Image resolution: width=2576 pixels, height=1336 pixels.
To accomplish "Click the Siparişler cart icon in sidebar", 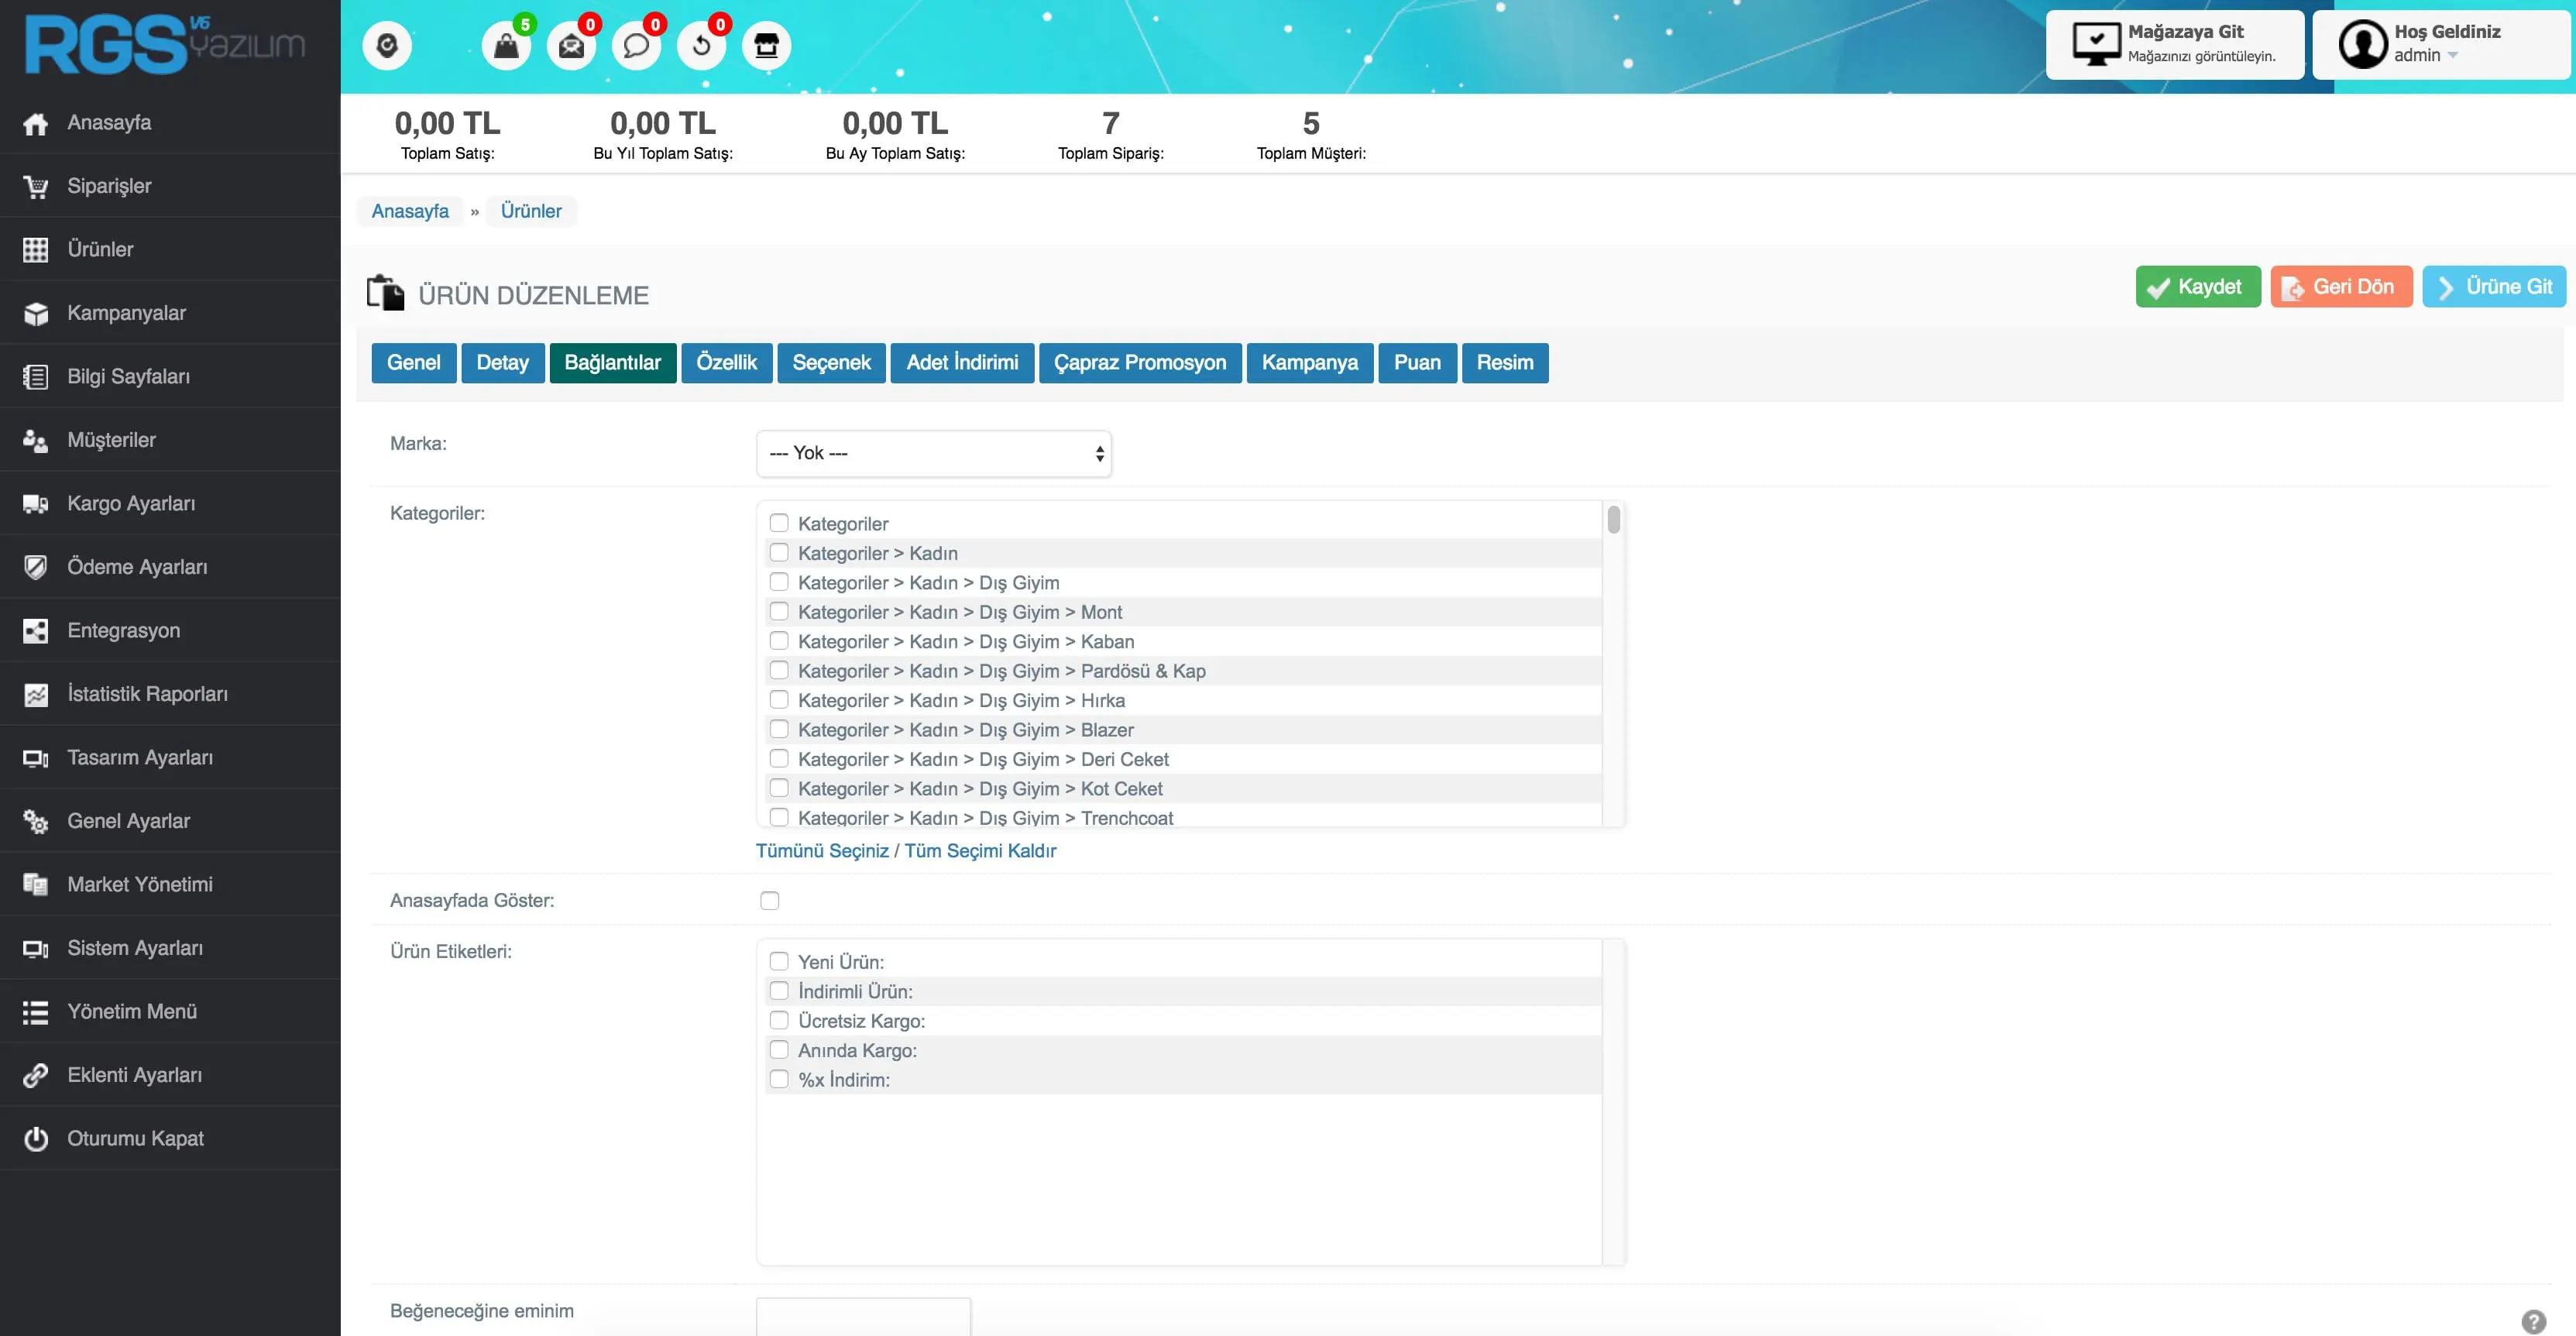I will [x=35, y=186].
